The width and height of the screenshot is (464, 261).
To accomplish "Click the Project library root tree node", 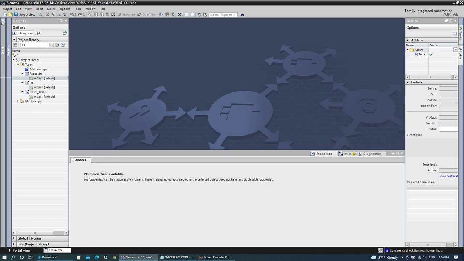I will [30, 60].
